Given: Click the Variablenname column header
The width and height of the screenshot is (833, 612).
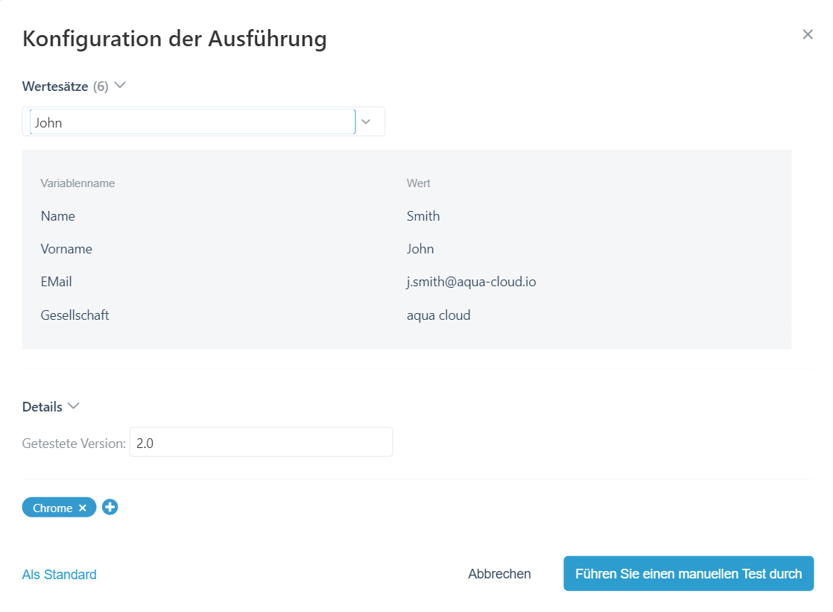Looking at the screenshot, I should coord(77,183).
